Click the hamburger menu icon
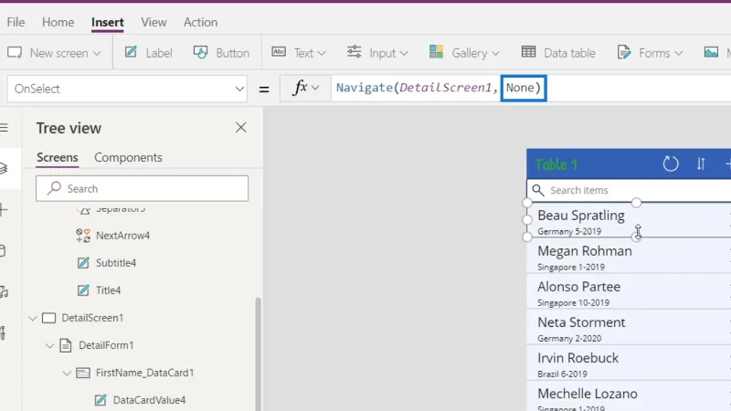 coord(5,127)
